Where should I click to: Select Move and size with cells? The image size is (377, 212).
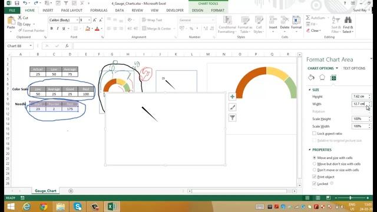[x=314, y=158]
